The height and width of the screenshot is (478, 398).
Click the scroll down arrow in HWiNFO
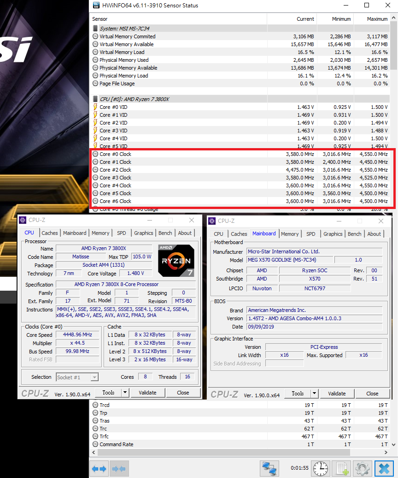[x=394, y=445]
